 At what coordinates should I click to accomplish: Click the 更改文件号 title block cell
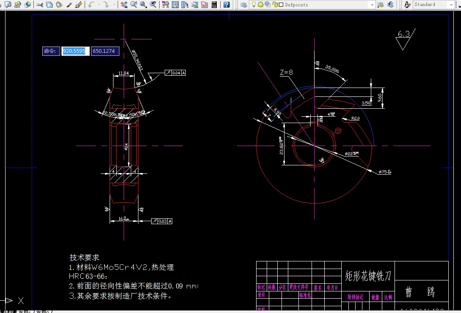tap(299, 287)
